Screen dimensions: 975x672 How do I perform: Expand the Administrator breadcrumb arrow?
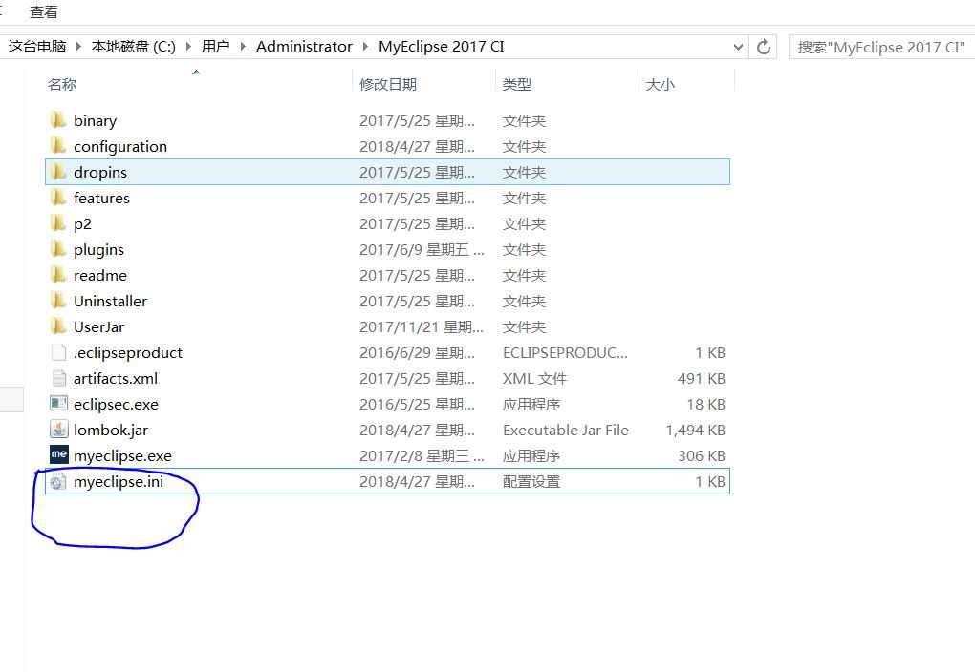pos(365,47)
